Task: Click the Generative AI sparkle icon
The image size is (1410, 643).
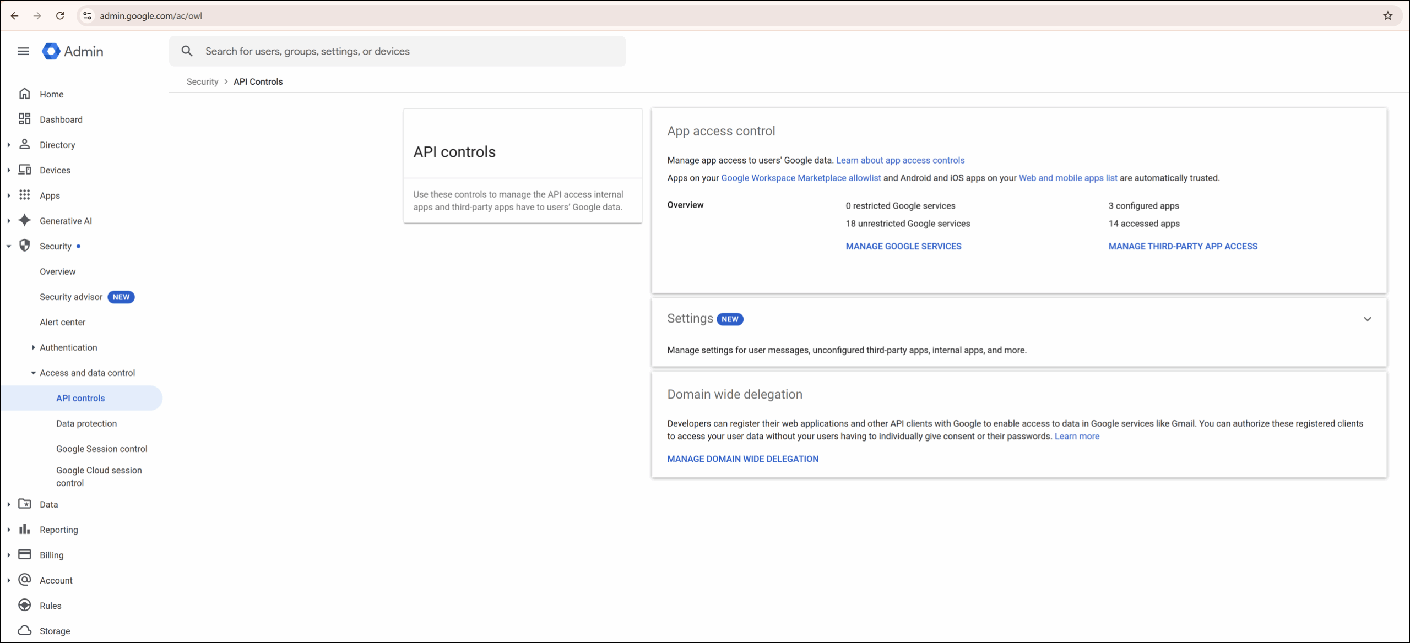Action: (x=25, y=221)
